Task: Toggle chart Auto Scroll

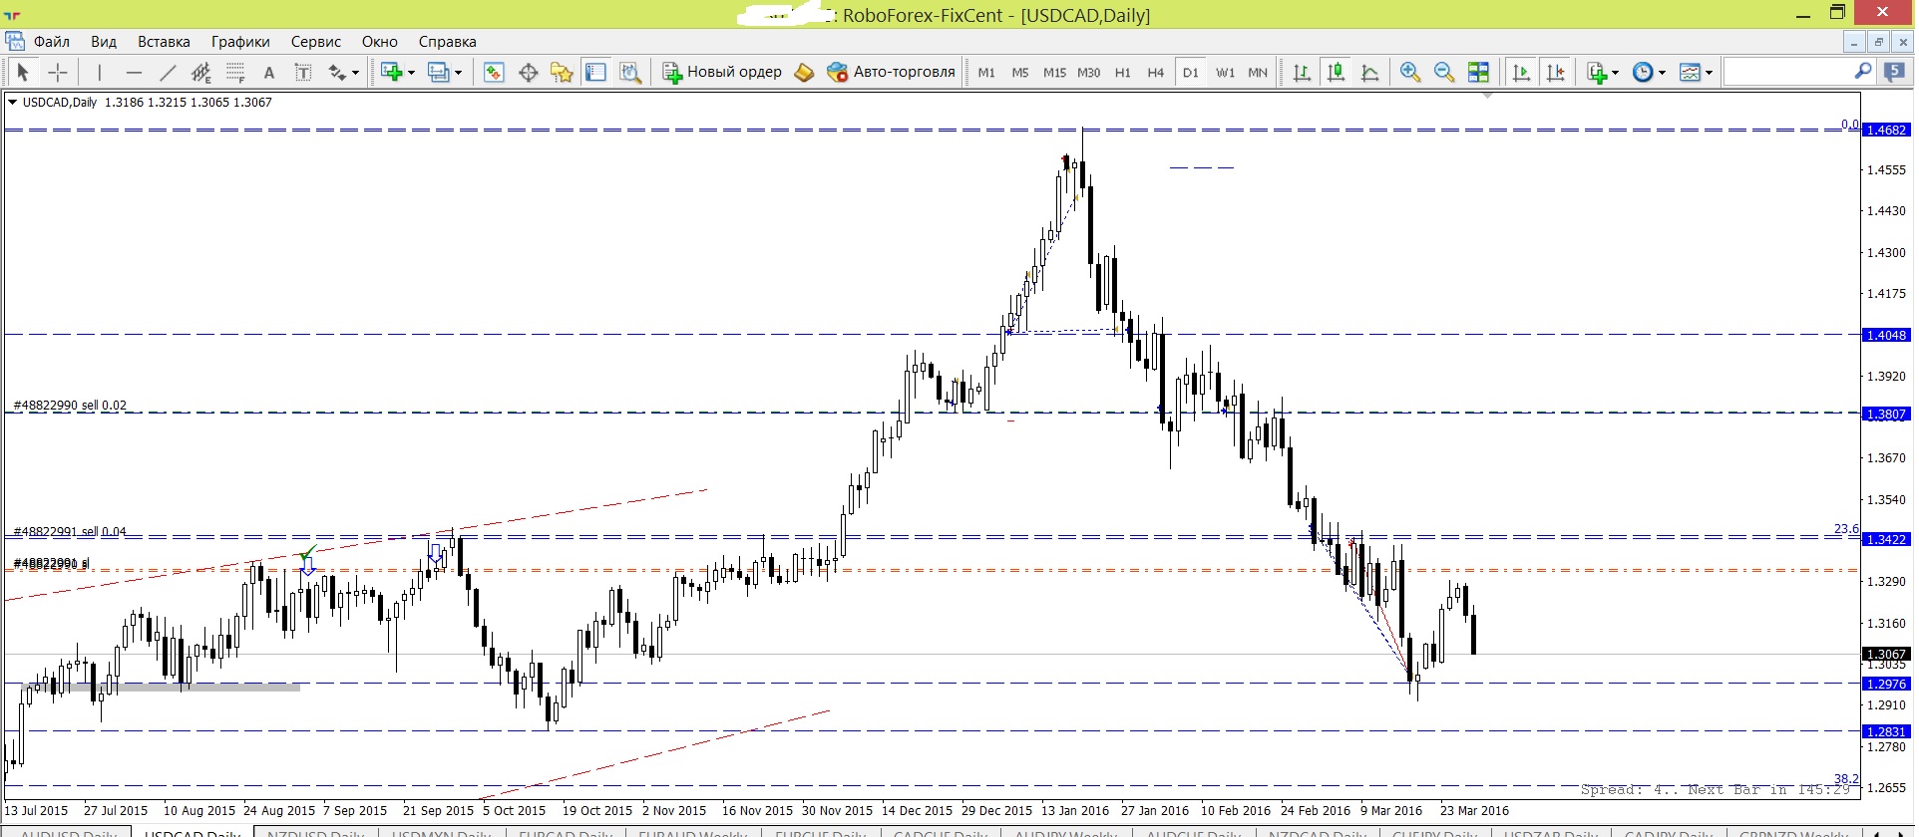Action: tap(1521, 72)
